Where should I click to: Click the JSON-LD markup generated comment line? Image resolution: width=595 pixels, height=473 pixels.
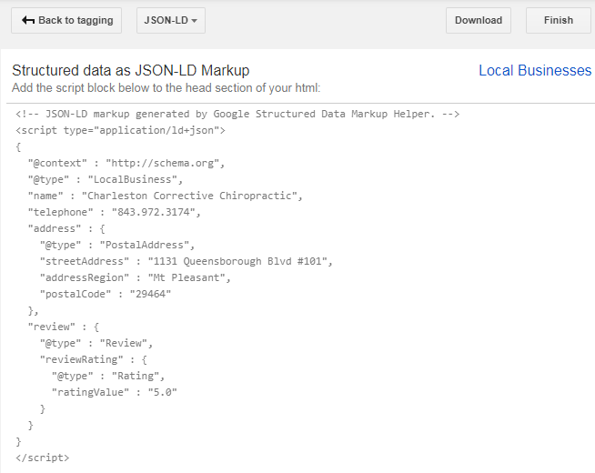(x=237, y=114)
